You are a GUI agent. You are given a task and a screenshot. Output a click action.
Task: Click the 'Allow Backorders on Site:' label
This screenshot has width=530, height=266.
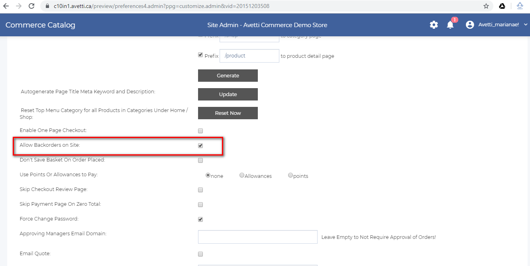click(50, 145)
